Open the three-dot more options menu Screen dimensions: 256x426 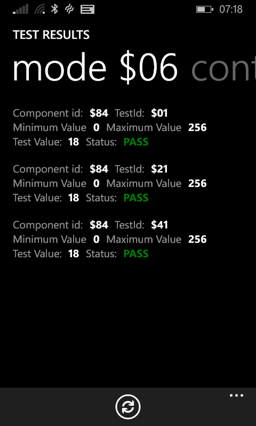click(x=236, y=396)
